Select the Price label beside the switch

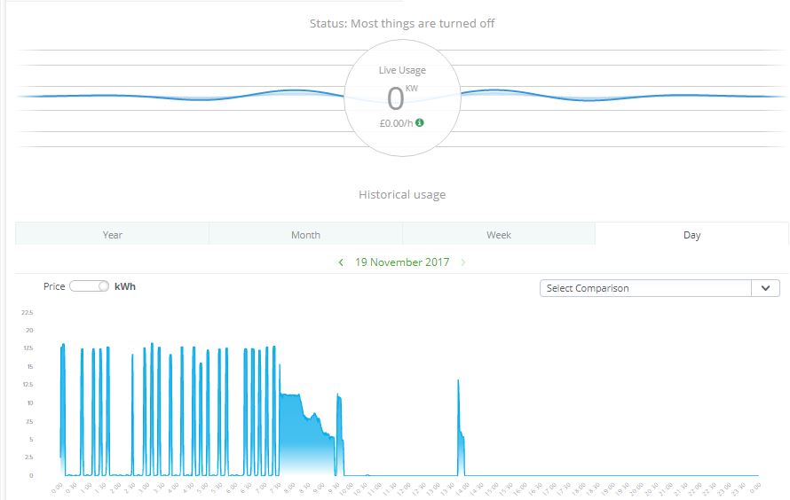pos(54,286)
